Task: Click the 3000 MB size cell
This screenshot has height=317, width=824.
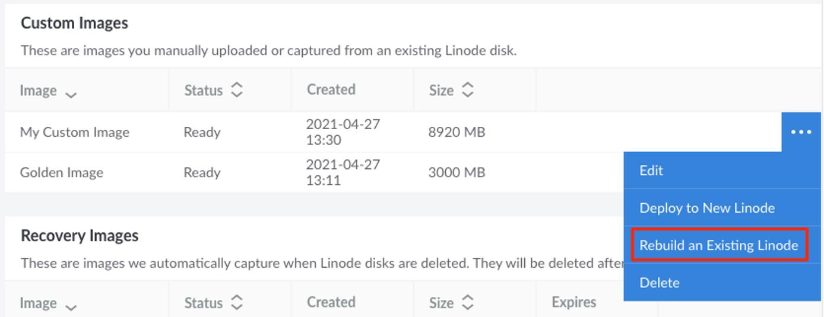Action: pyautogui.click(x=457, y=172)
